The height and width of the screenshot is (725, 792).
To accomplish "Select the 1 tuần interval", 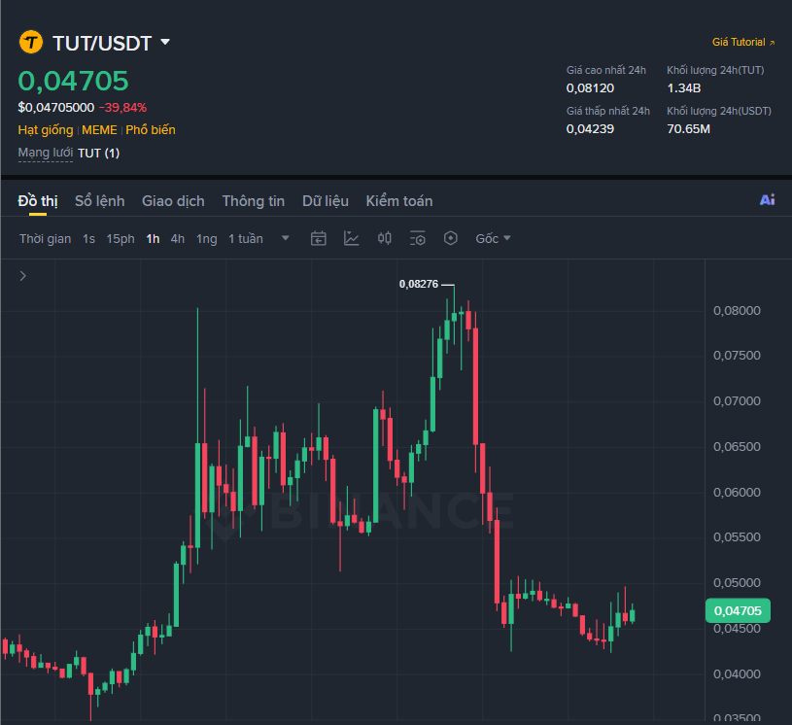I will point(246,238).
